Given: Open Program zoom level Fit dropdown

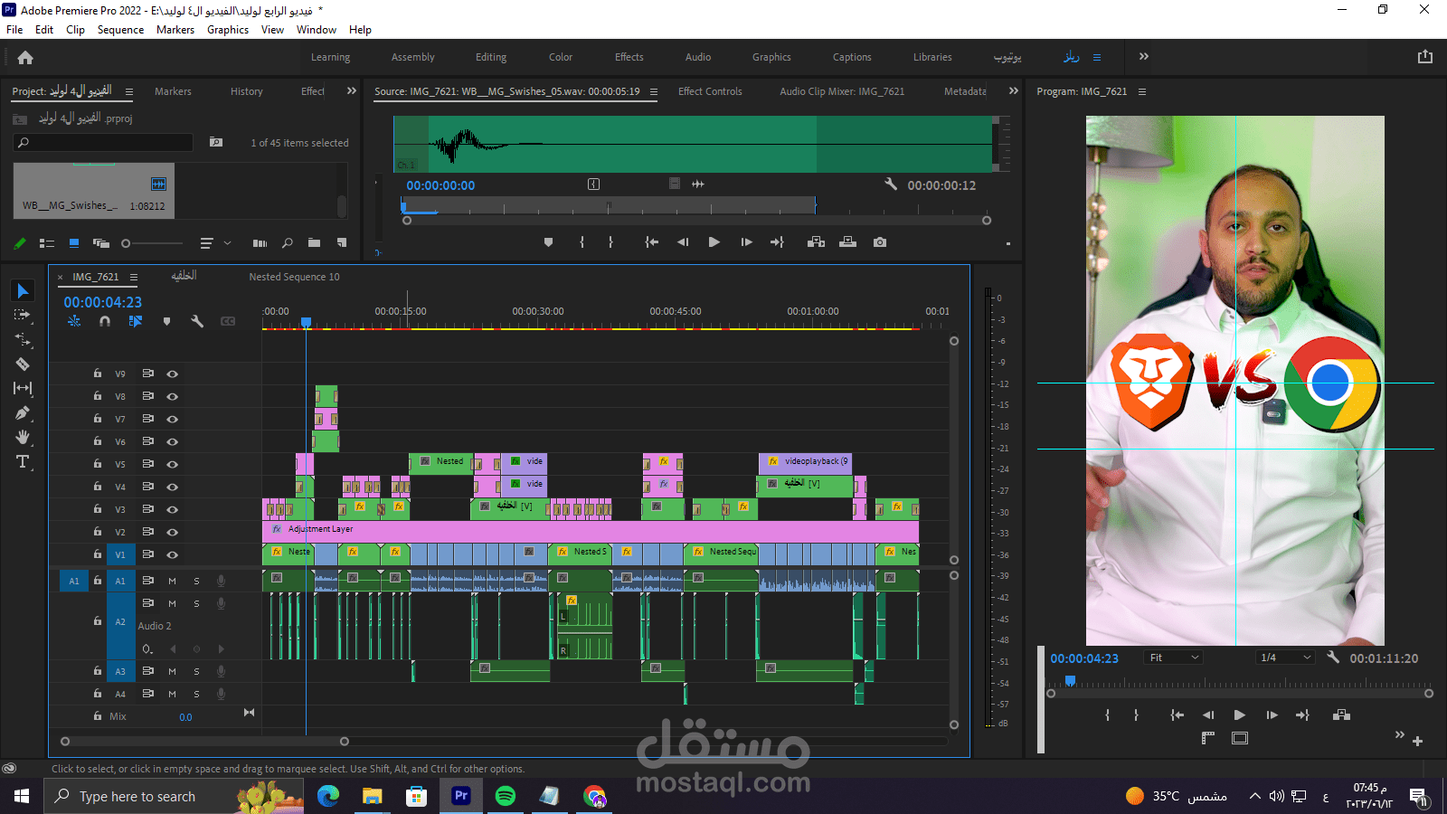Looking at the screenshot, I should tap(1173, 658).
